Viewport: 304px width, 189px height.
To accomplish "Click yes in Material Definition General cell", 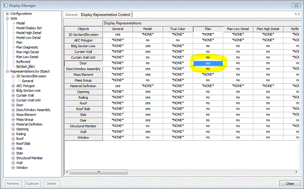I will point(118,86).
